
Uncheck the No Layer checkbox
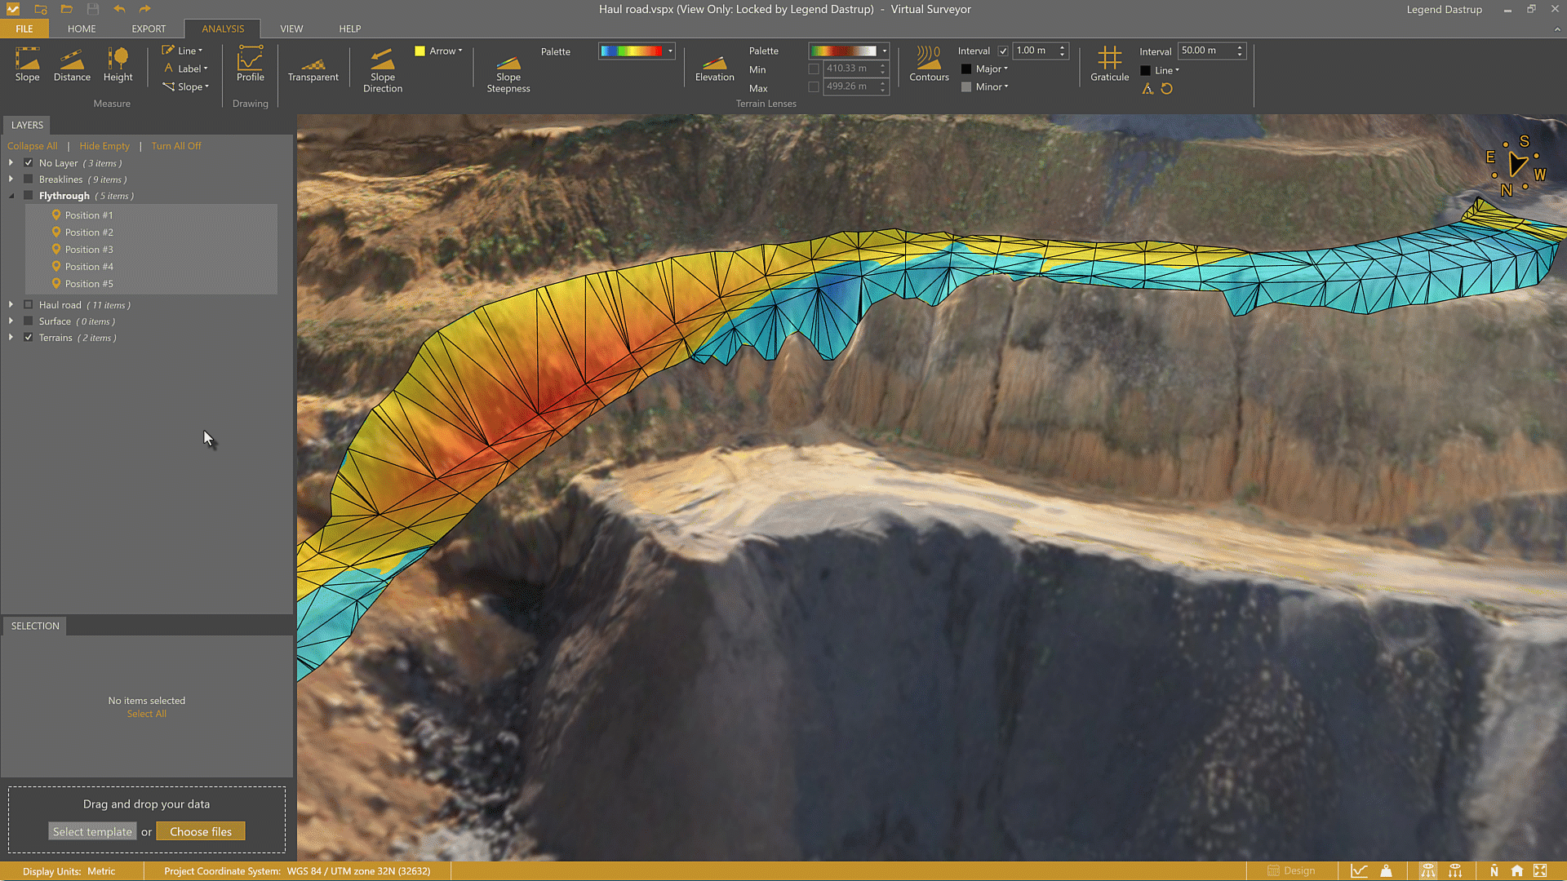click(29, 163)
